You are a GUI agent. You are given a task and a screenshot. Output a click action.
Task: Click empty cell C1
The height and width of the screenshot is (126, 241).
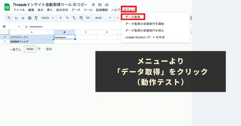coord(86,37)
